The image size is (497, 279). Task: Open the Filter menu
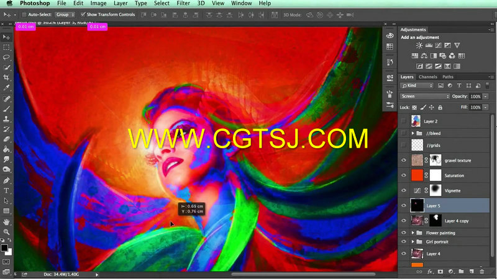pyautogui.click(x=183, y=3)
